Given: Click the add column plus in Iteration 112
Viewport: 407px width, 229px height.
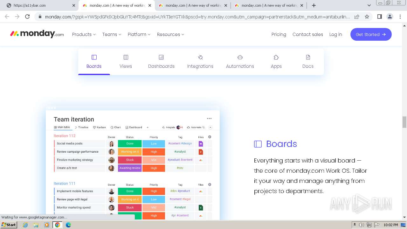Looking at the screenshot, I should (210, 137).
